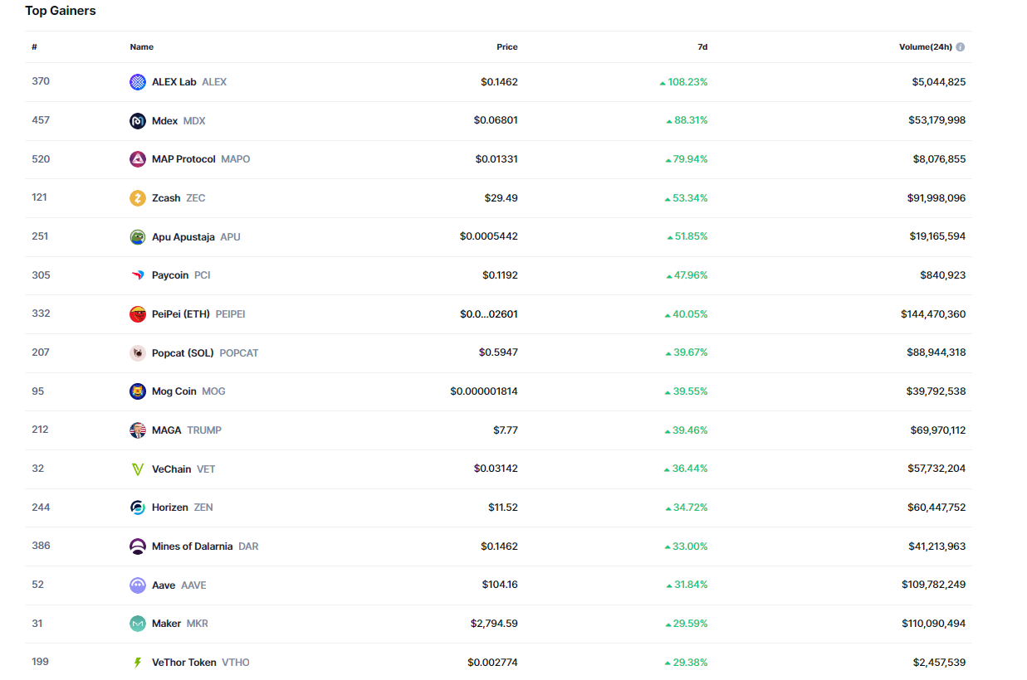1027x680 pixels.
Task: Sort by the 7d column header
Action: coord(702,47)
